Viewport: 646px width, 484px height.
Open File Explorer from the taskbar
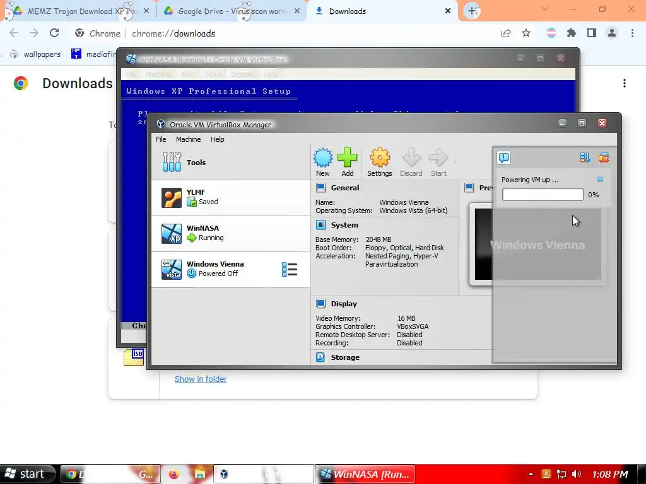click(x=200, y=474)
